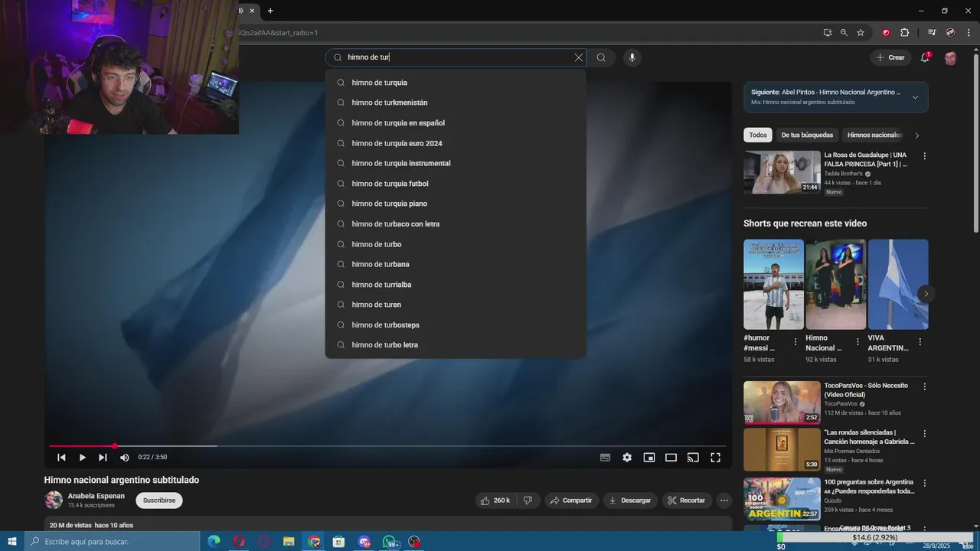980x551 pixels.
Task: Expand the Siguiente mix playlist panel
Action: (915, 97)
